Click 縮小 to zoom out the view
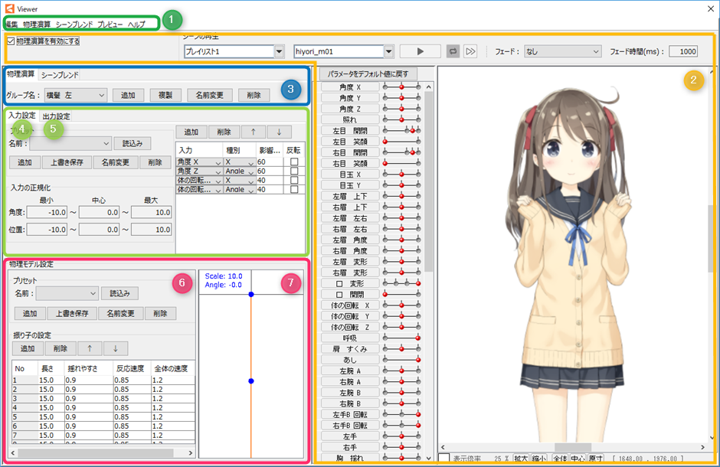Screen dimensions: 720x467 (x=539, y=459)
